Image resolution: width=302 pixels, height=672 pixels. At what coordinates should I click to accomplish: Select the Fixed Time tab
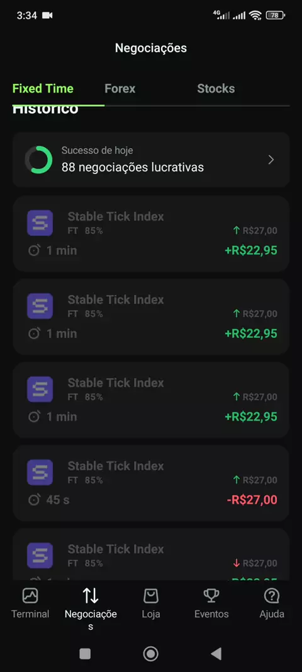(x=43, y=89)
